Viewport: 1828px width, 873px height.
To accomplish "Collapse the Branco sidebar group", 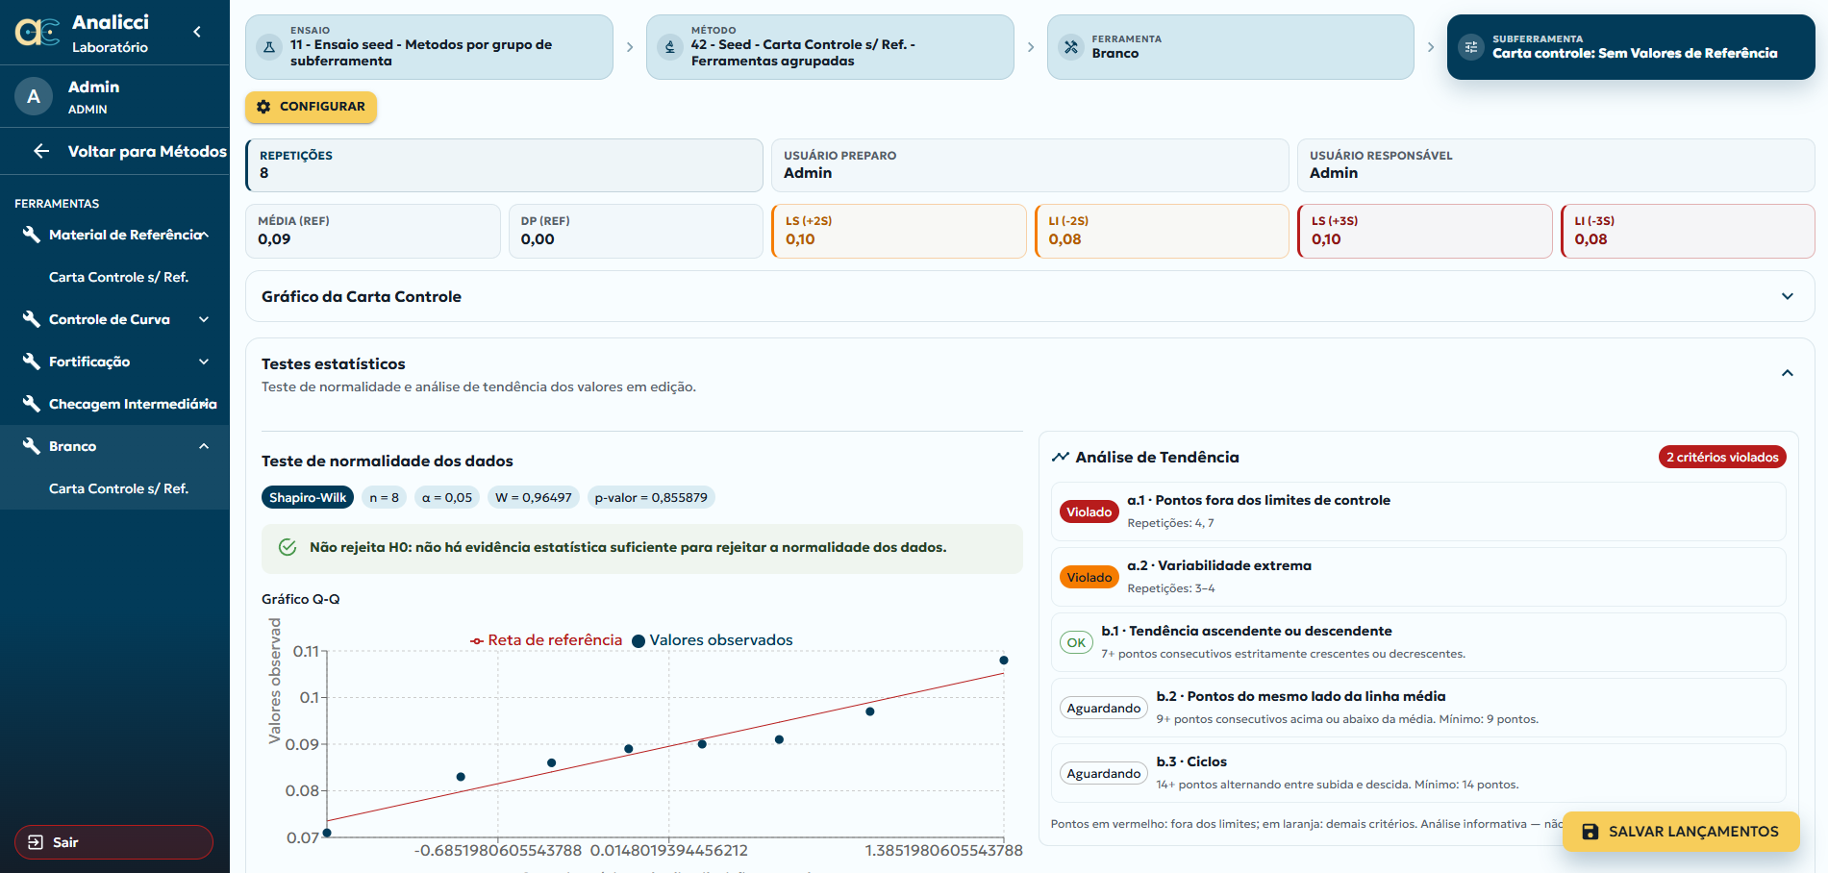I will (204, 446).
